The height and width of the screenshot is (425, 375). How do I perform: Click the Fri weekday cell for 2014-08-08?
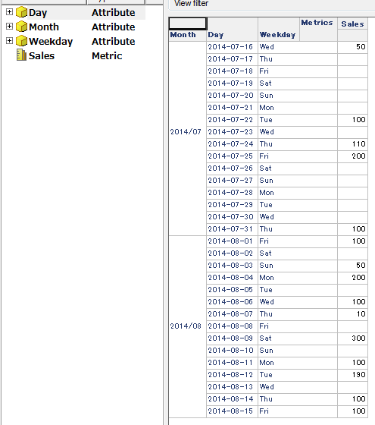[x=298, y=326]
